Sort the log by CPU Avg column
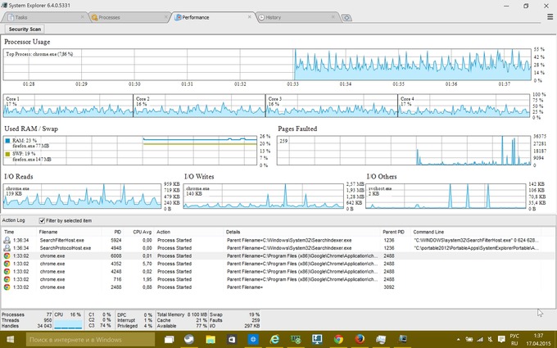Viewport: 557px width, 348px height. pyautogui.click(x=142, y=232)
